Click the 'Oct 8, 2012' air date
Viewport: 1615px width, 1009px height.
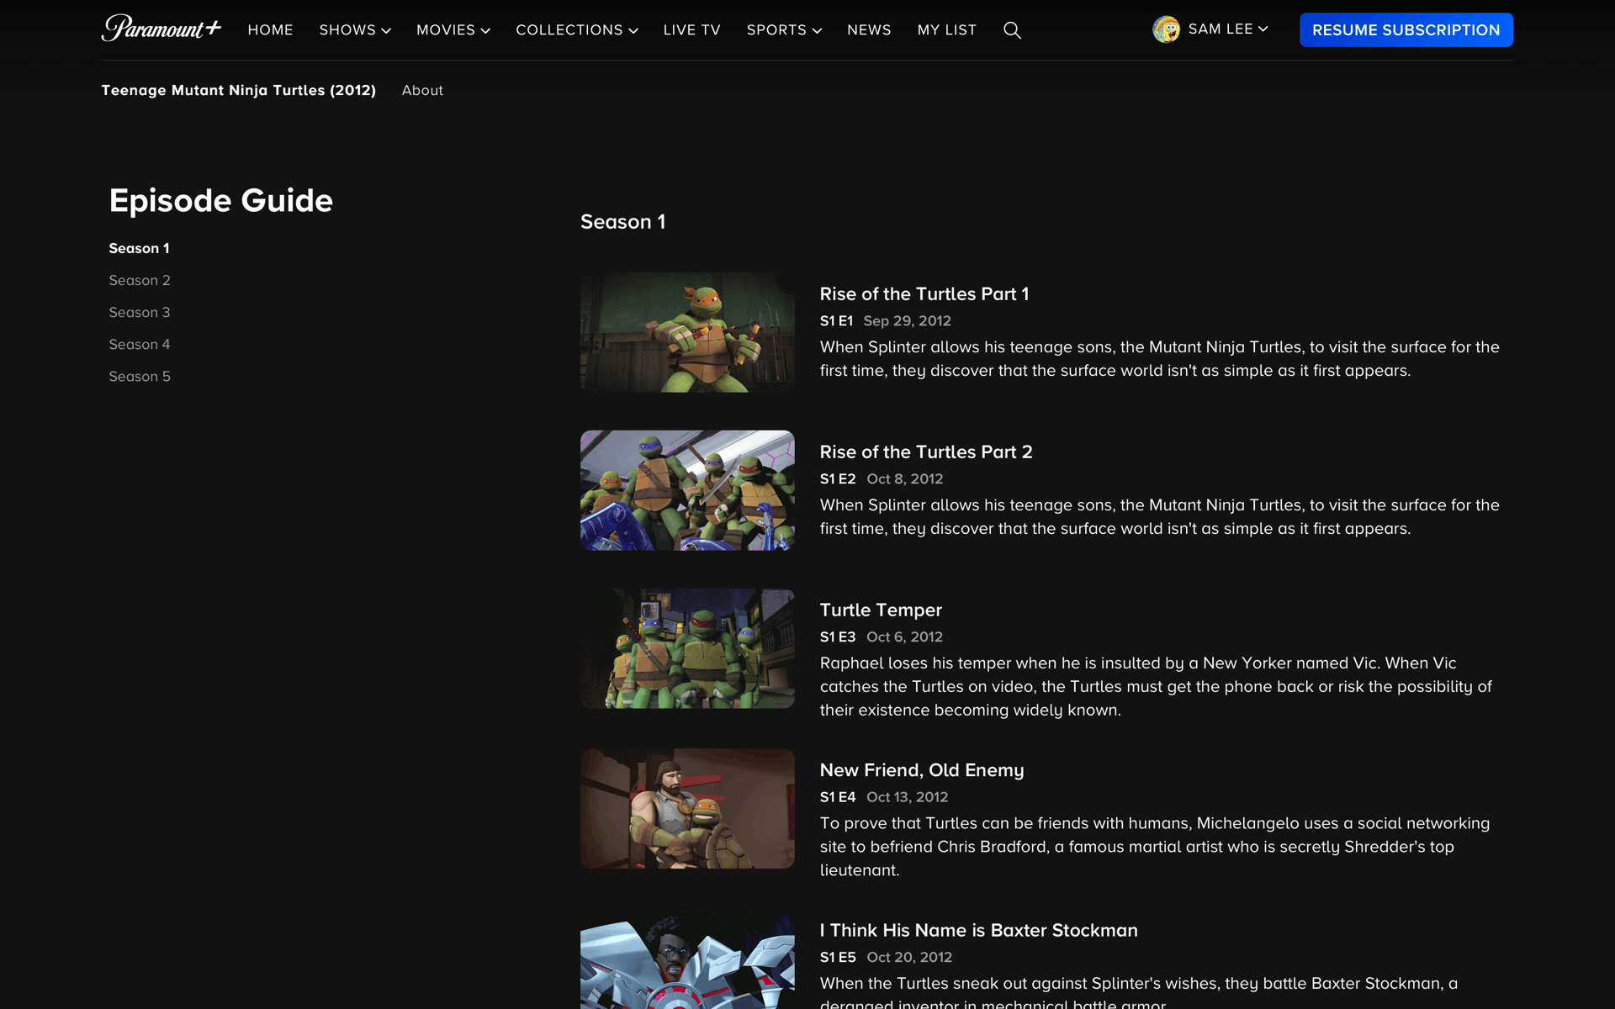click(905, 478)
